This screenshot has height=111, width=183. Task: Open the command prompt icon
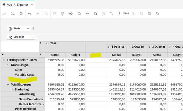pos(13,14)
